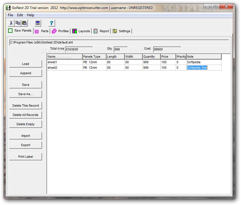The height and width of the screenshot is (205, 241).
Task: Open the calculator toolbar icon
Action: [38, 23]
